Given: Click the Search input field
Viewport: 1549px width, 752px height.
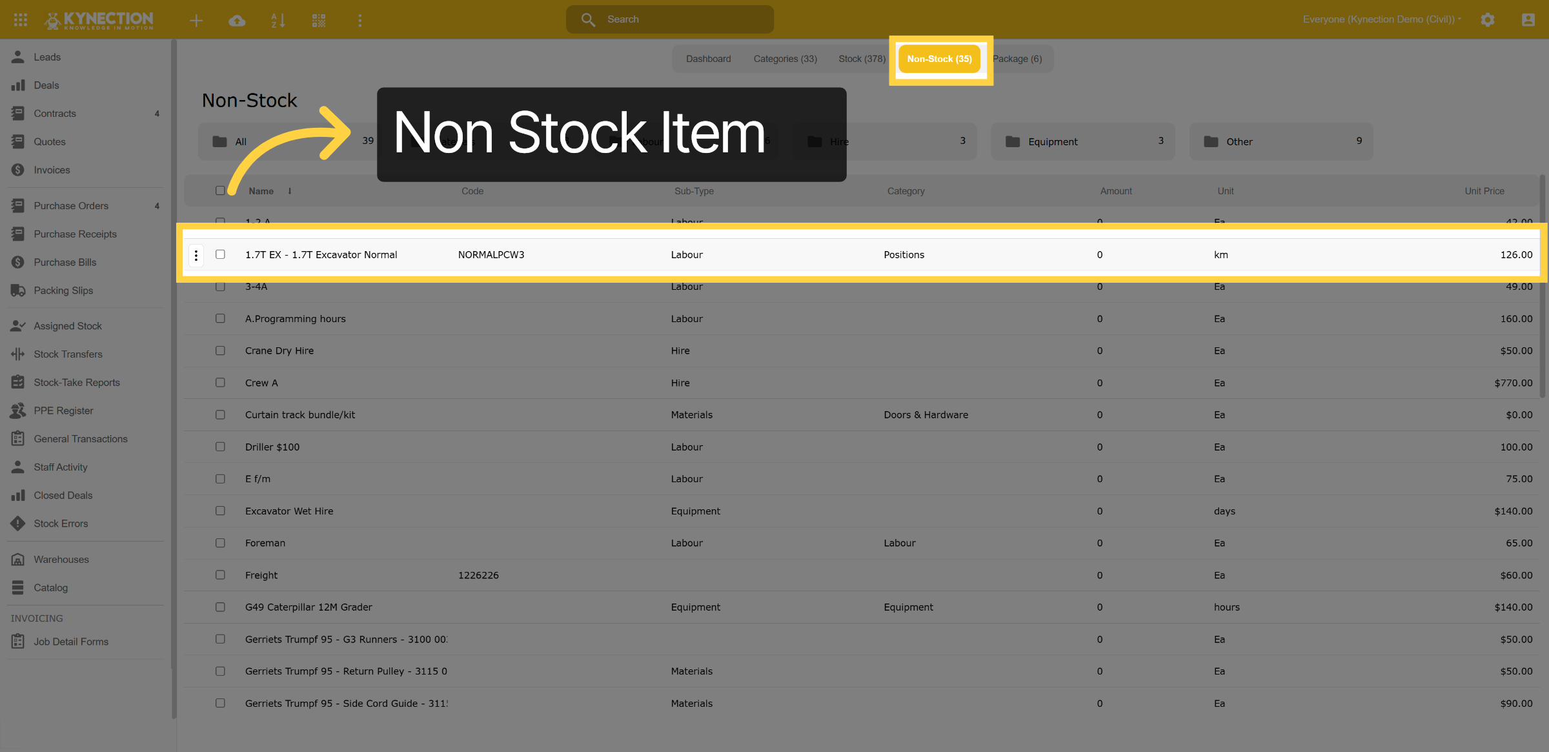Looking at the screenshot, I should (670, 19).
